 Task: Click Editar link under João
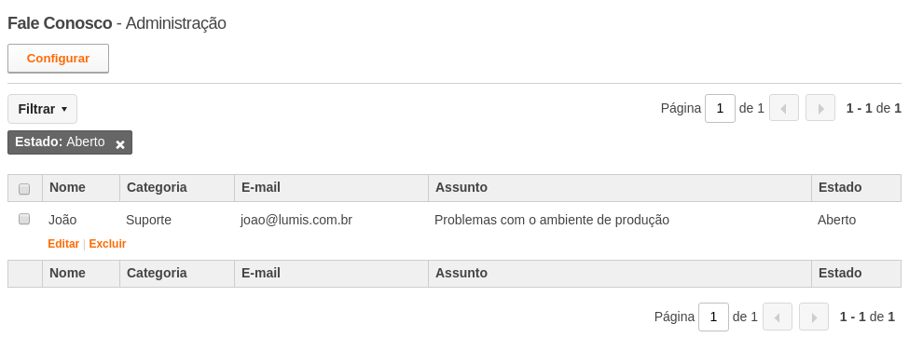[63, 244]
